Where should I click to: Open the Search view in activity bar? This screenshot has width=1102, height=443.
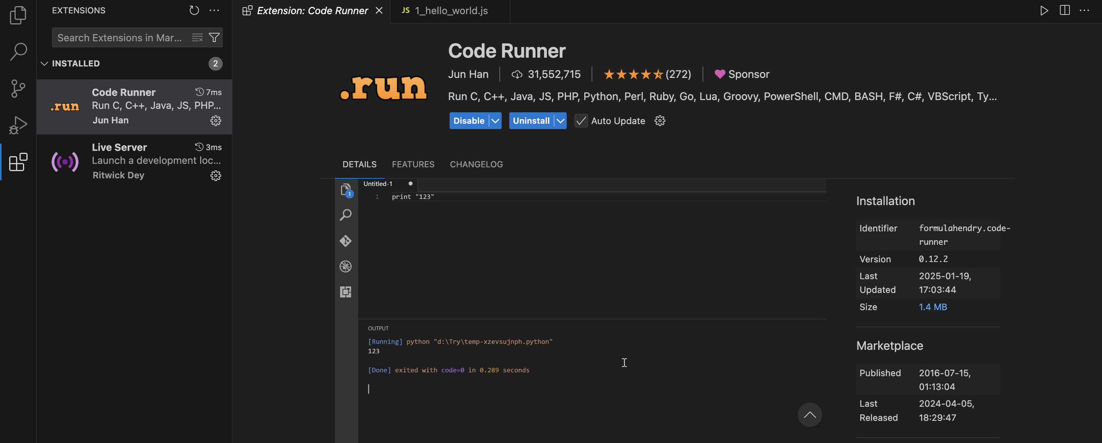[18, 52]
